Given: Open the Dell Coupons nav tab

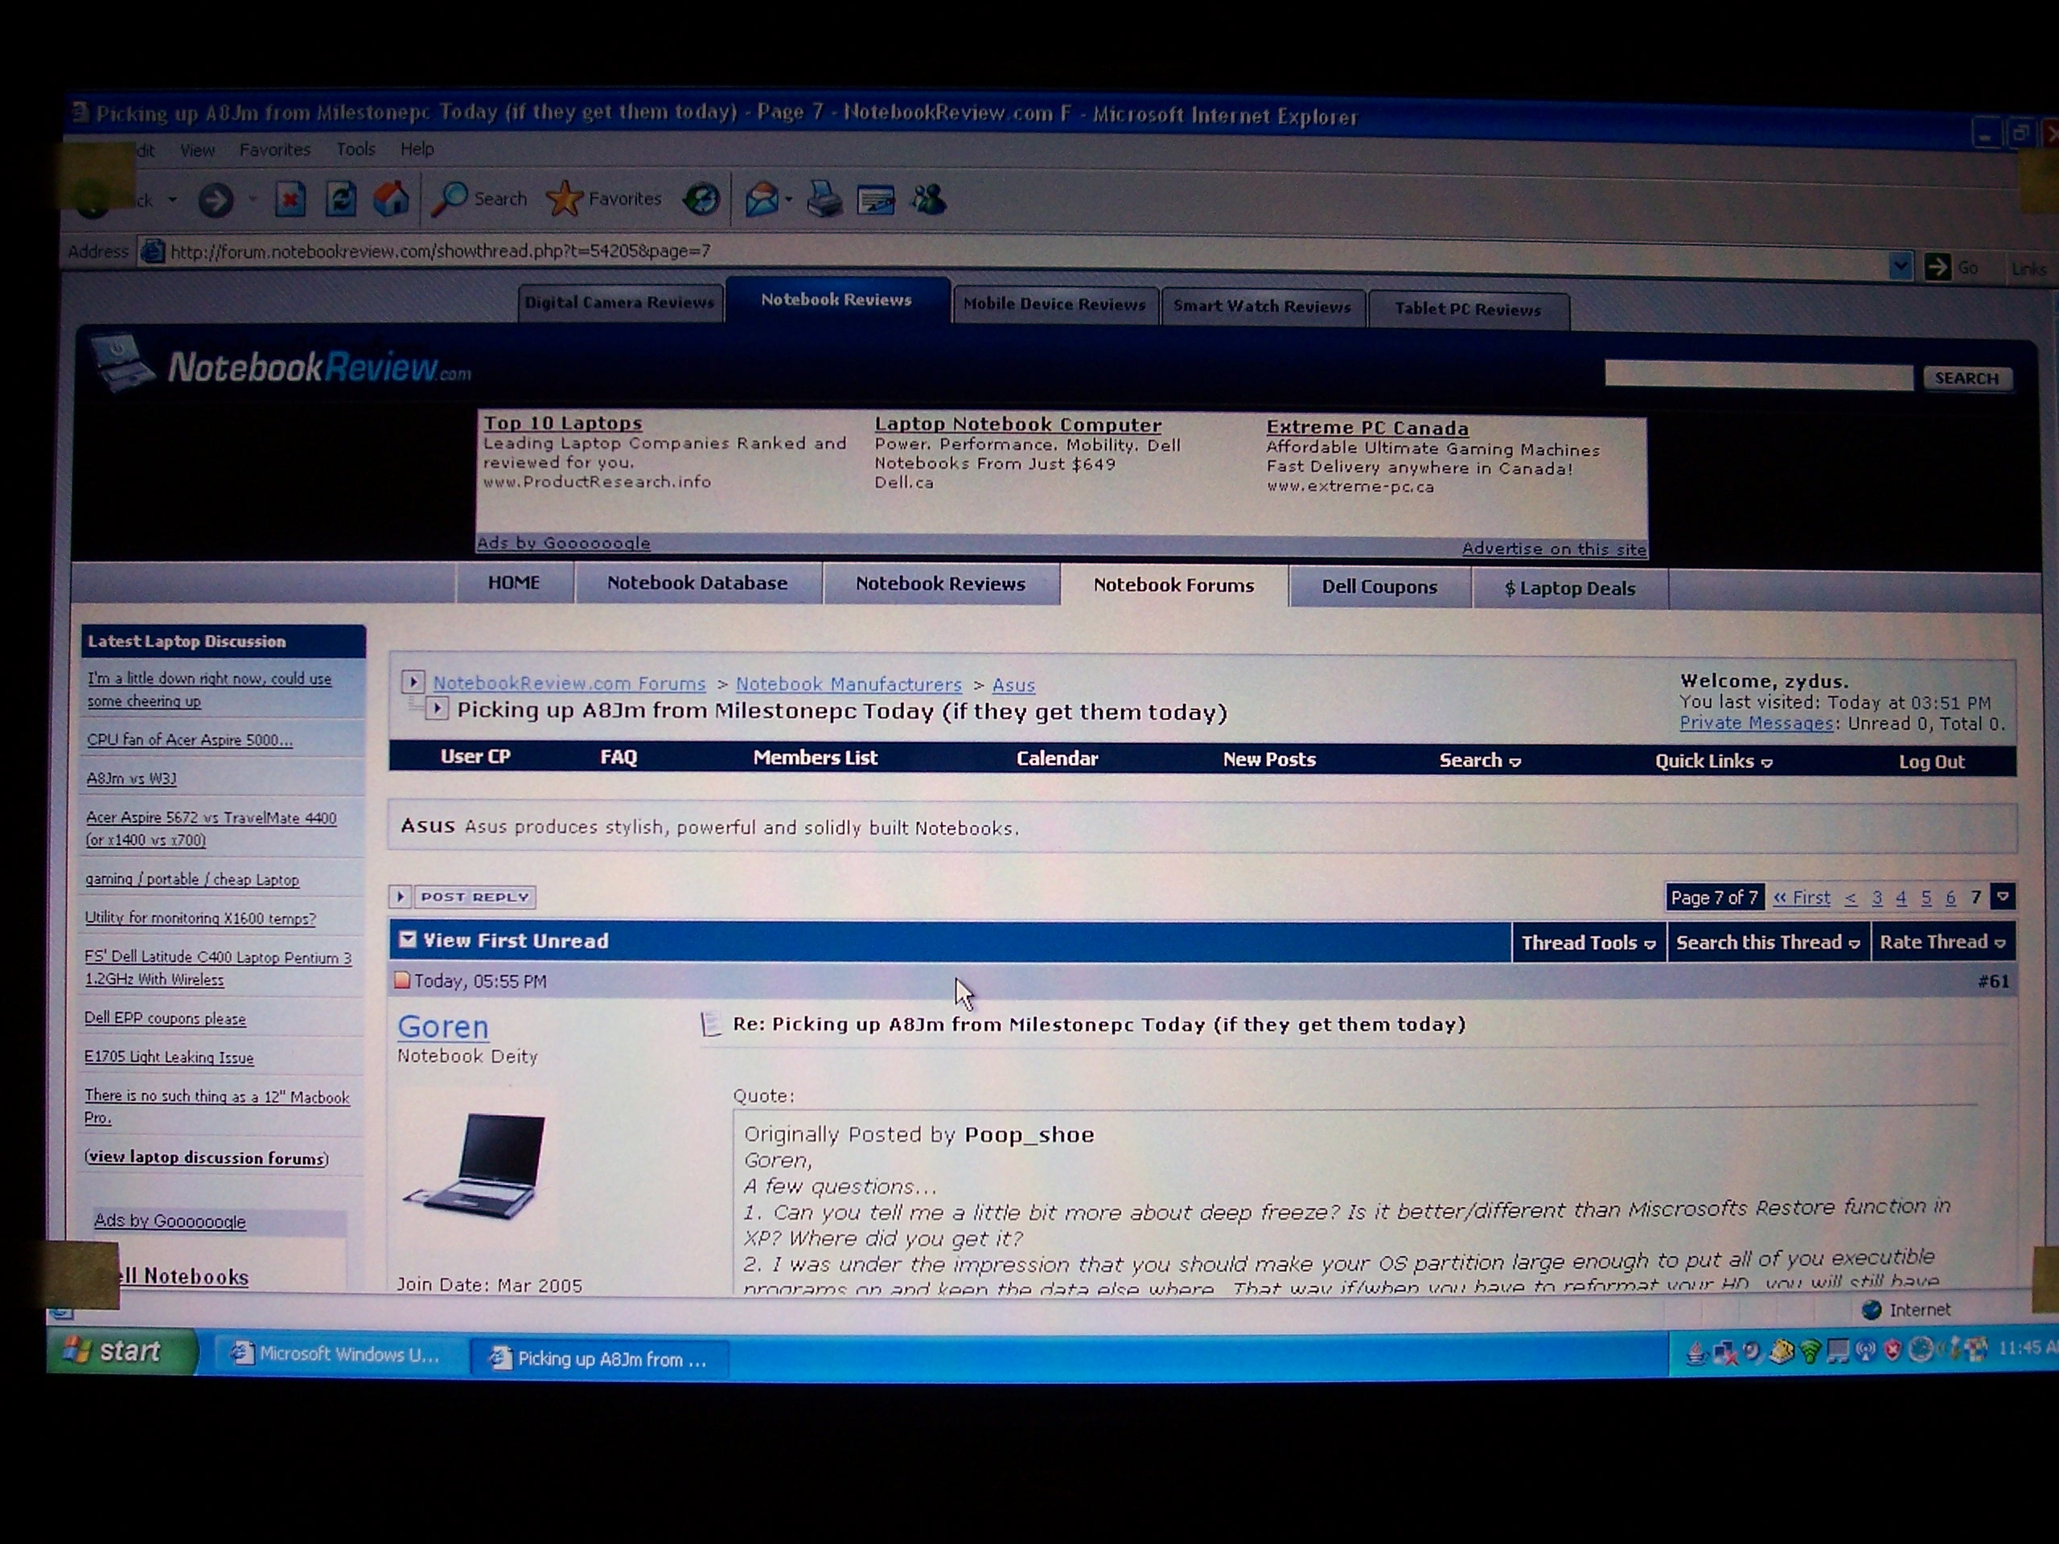Looking at the screenshot, I should [1379, 587].
